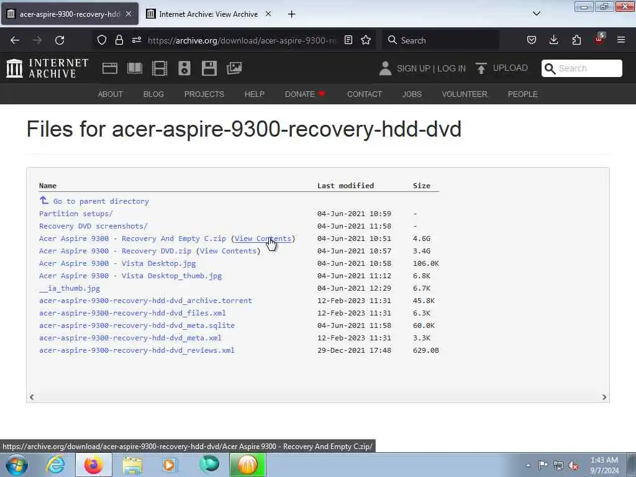This screenshot has height=477, width=636.
Task: Open the Internet Archive video film icon
Action: pos(160,68)
